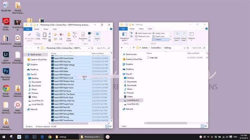Click the file list vertical scrollbar in the Photoshop window
This screenshot has width=250, height=140.
pos(111,87)
